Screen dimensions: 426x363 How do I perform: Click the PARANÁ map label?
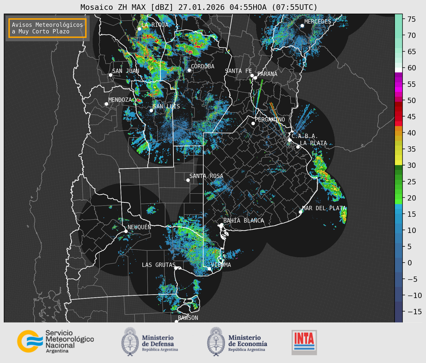pyautogui.click(x=267, y=74)
